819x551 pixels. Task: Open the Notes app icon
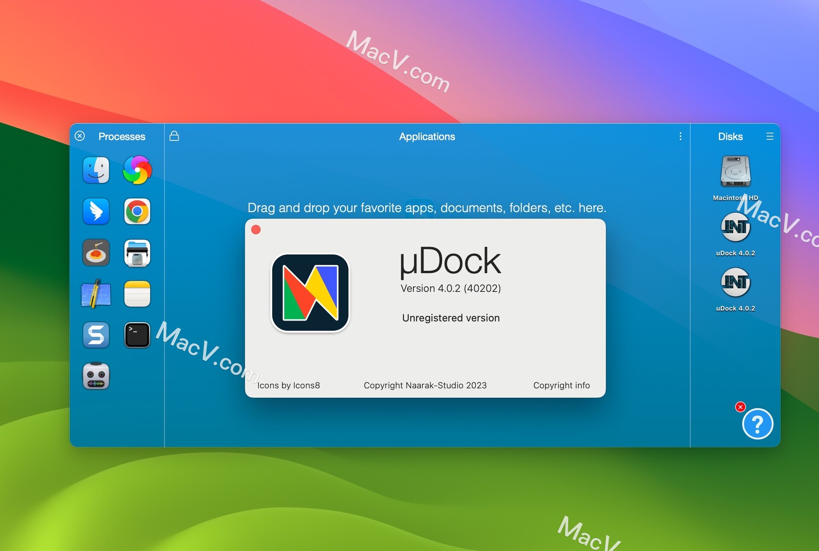coord(137,294)
